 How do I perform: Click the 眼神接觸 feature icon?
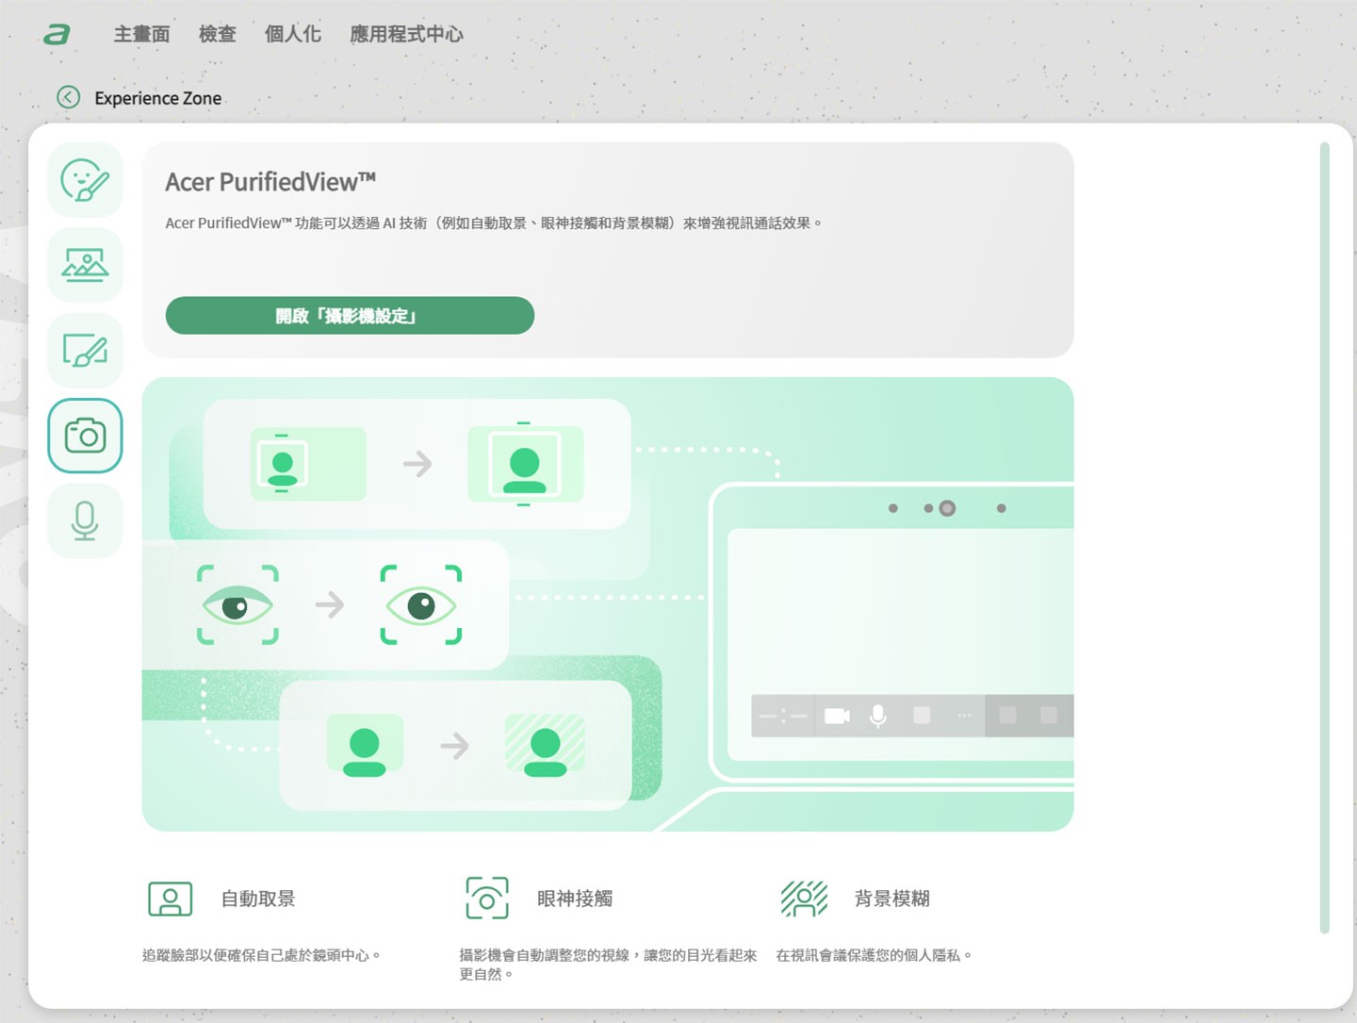coord(487,899)
